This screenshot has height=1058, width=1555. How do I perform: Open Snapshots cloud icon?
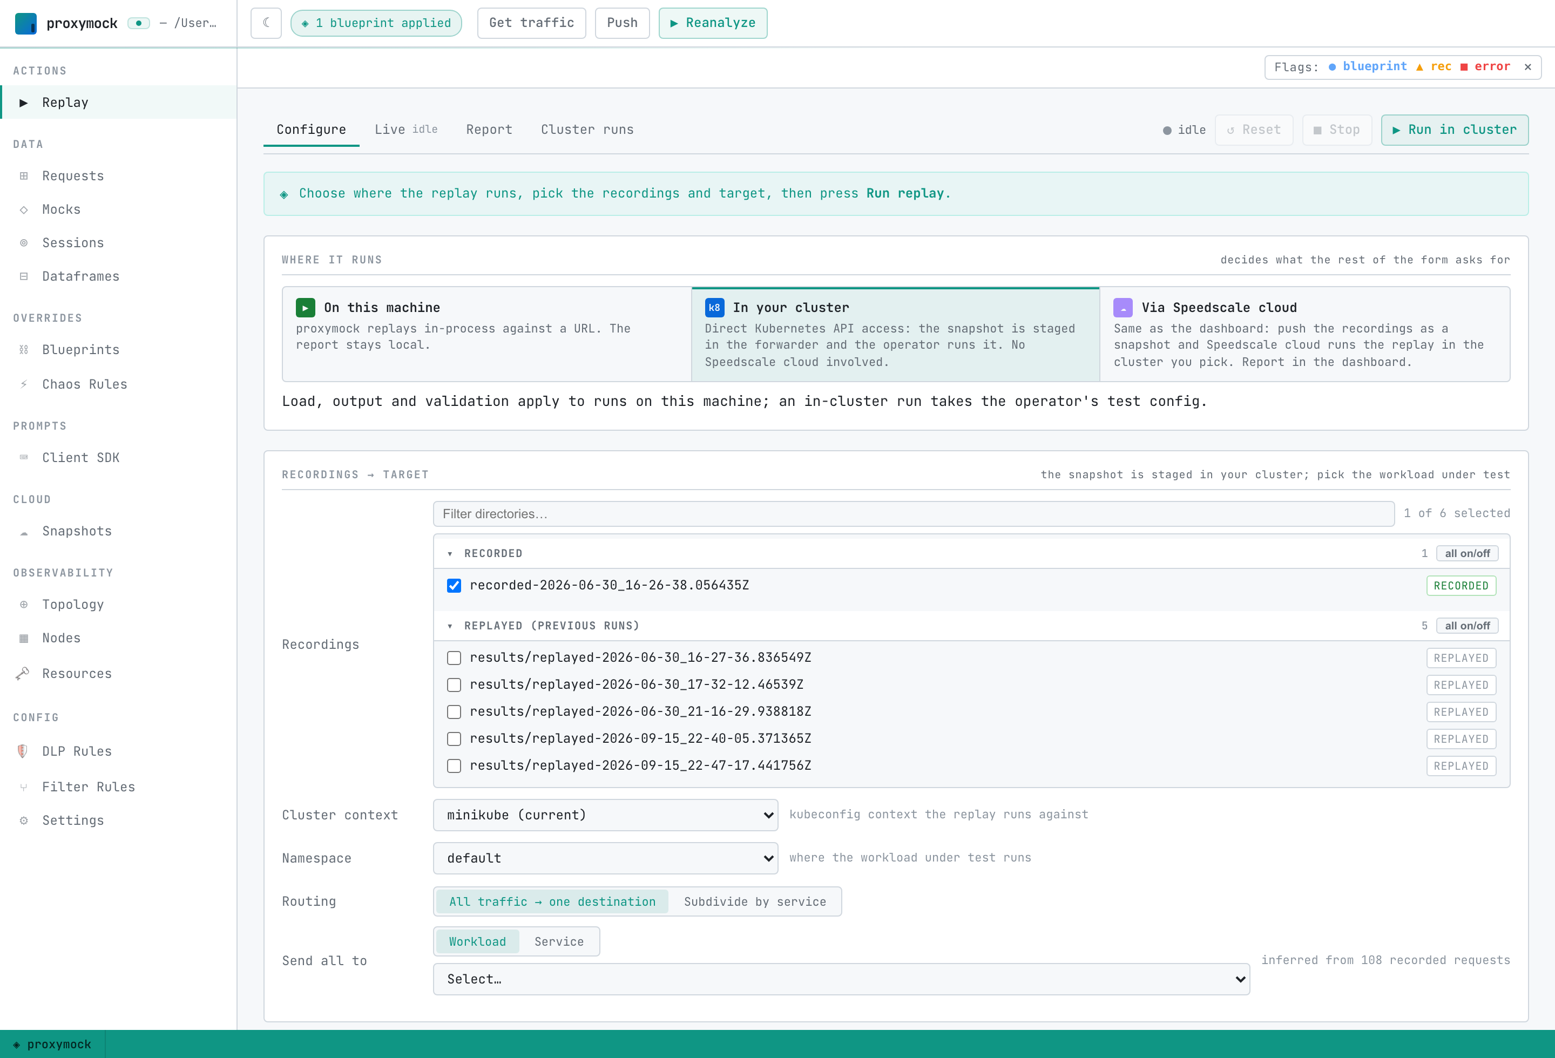click(24, 532)
